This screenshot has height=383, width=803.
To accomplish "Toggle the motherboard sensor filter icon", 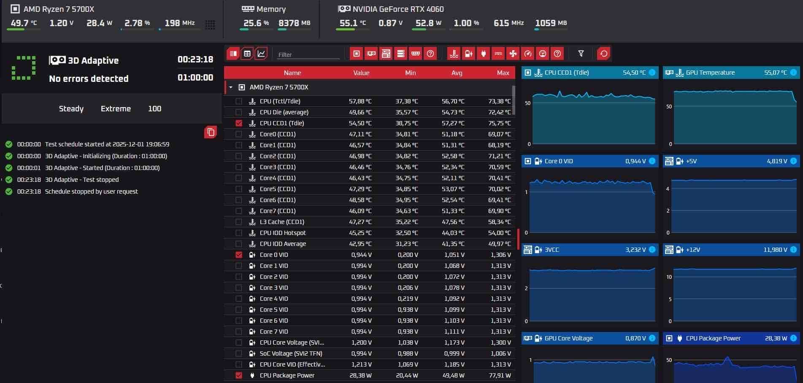I will [x=386, y=54].
